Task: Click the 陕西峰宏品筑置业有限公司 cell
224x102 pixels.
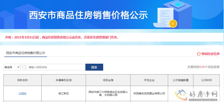Action: [x=149, y=94]
